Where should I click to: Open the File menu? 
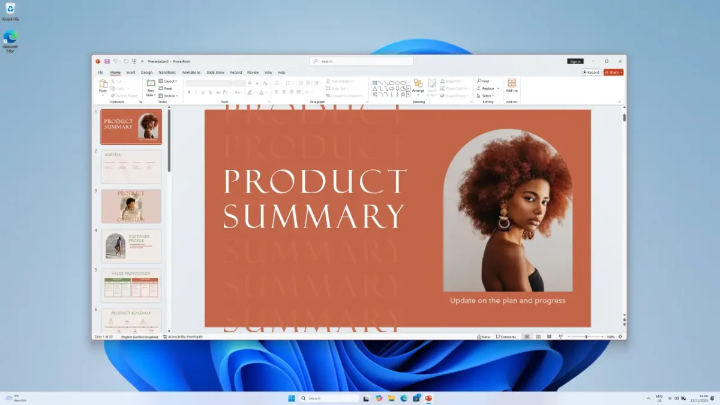point(100,72)
